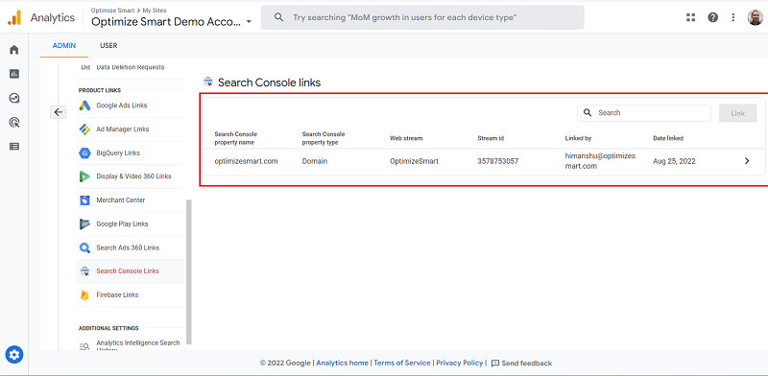Open the Configure table icon in left rail
This screenshot has width=768, height=376.
point(14,146)
